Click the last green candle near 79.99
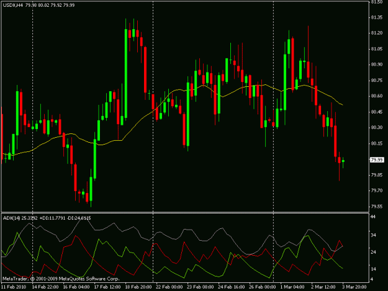This screenshot has height=291, width=388. point(343,162)
